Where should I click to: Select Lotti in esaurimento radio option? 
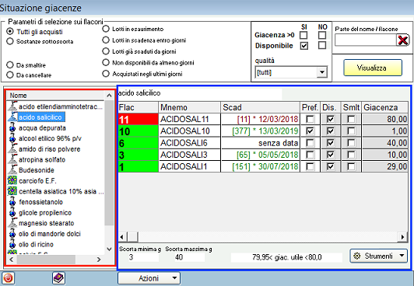(x=106, y=29)
